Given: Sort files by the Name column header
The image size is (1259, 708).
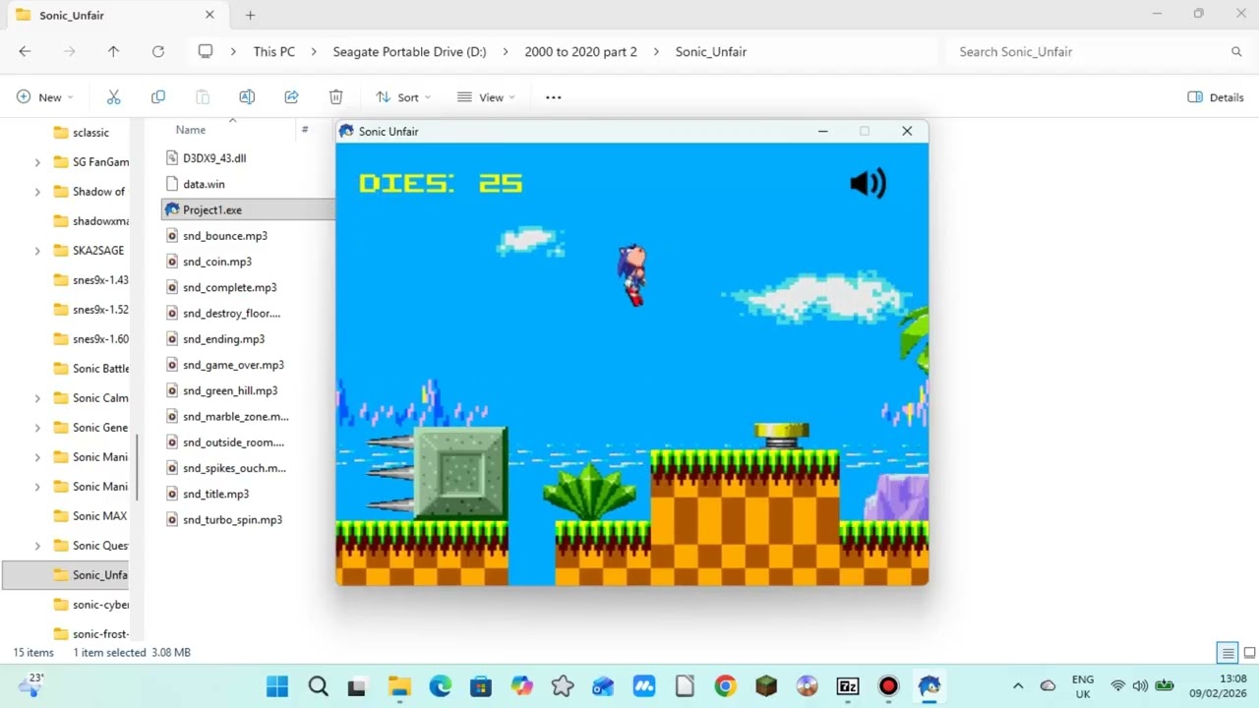Looking at the screenshot, I should point(190,130).
